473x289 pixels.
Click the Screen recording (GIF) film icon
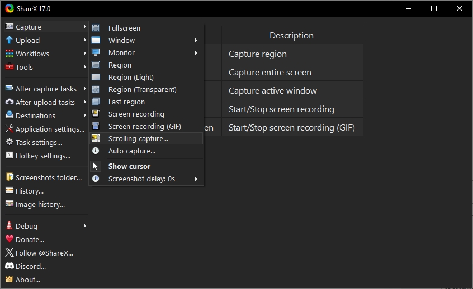(96, 126)
